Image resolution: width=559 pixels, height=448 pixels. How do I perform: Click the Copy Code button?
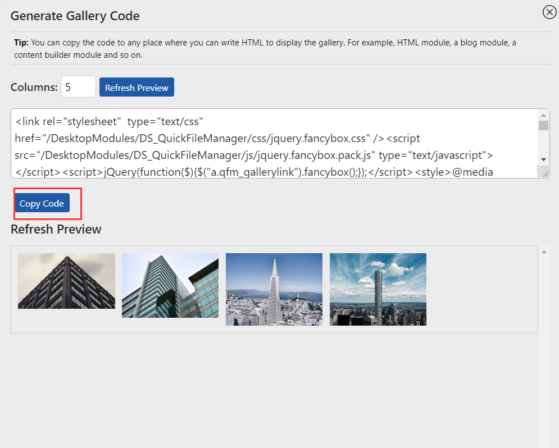[x=42, y=203]
